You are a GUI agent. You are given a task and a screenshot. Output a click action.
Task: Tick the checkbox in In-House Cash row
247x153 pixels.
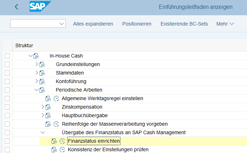(x=7, y=56)
